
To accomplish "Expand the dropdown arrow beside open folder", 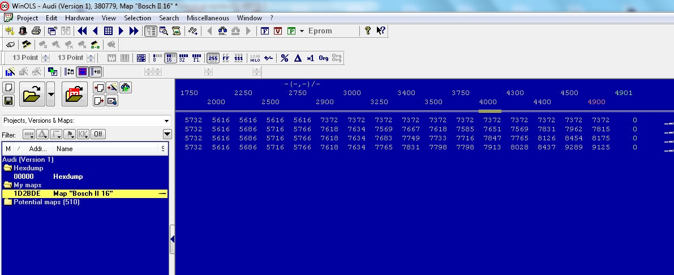I will [51, 94].
